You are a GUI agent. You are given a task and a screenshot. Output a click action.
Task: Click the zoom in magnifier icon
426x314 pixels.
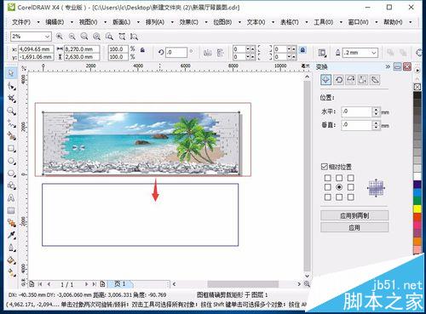click(x=60, y=37)
